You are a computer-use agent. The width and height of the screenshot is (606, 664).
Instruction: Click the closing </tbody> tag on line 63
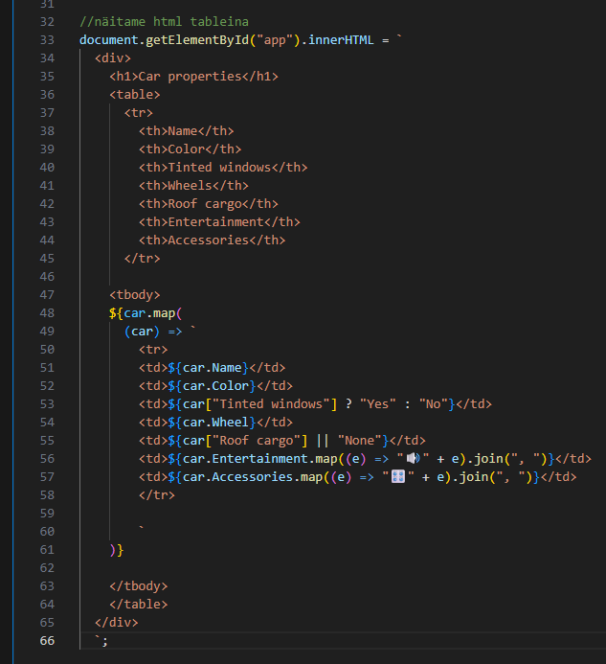click(139, 586)
